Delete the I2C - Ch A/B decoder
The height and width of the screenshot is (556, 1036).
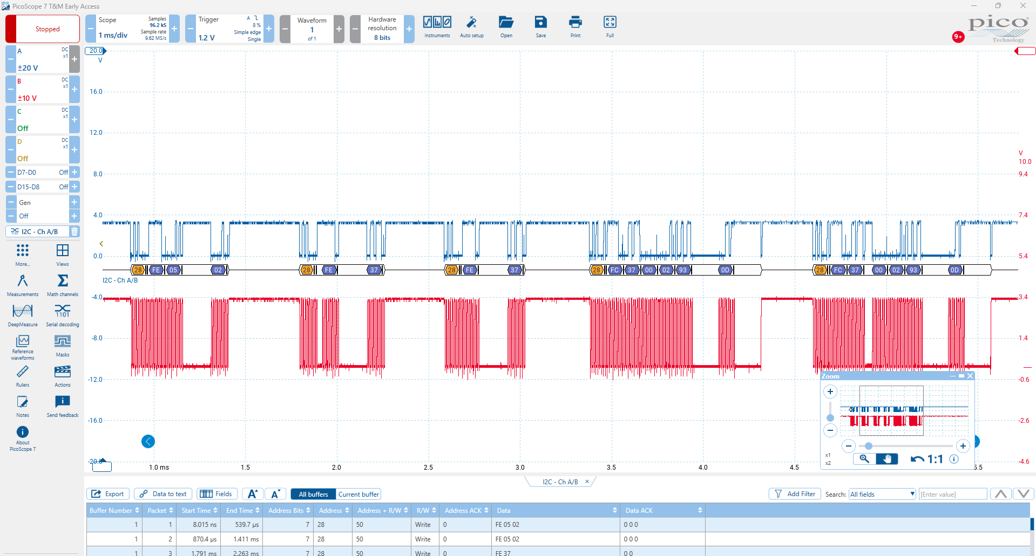tap(75, 231)
